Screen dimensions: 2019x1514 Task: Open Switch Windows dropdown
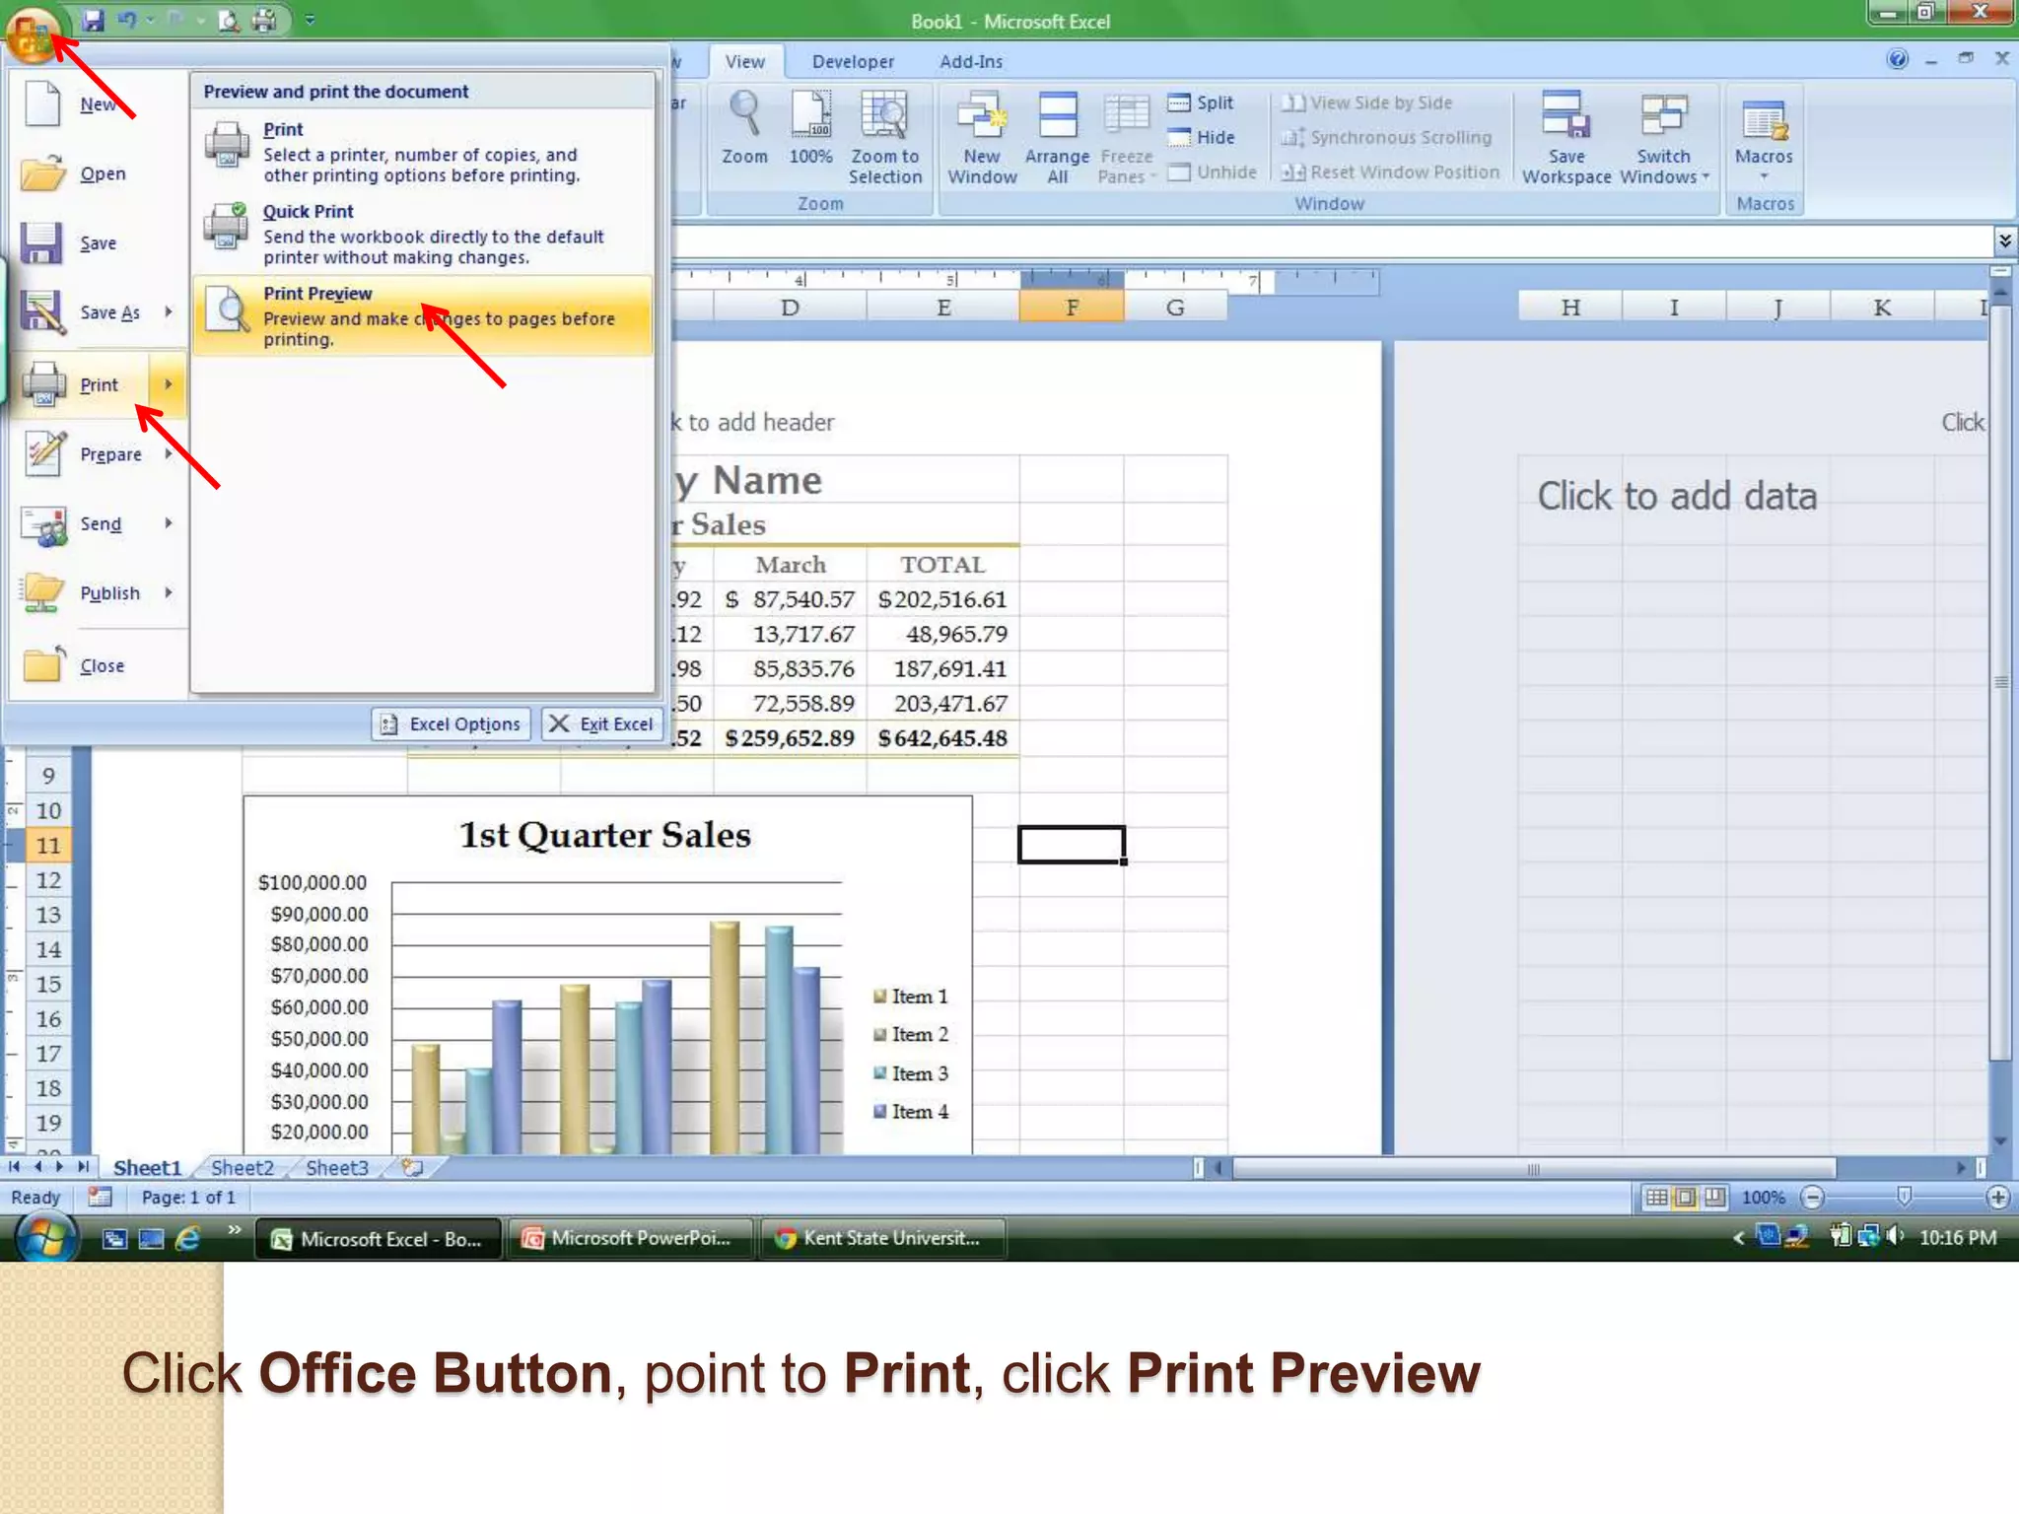(1664, 138)
